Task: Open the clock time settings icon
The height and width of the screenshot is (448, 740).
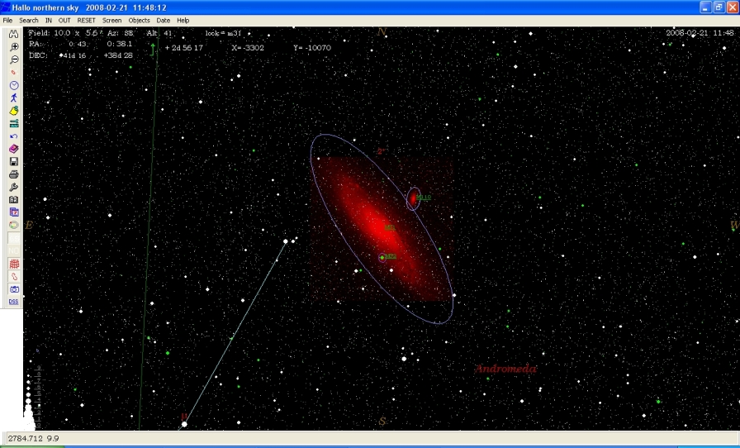Action: click(13, 85)
